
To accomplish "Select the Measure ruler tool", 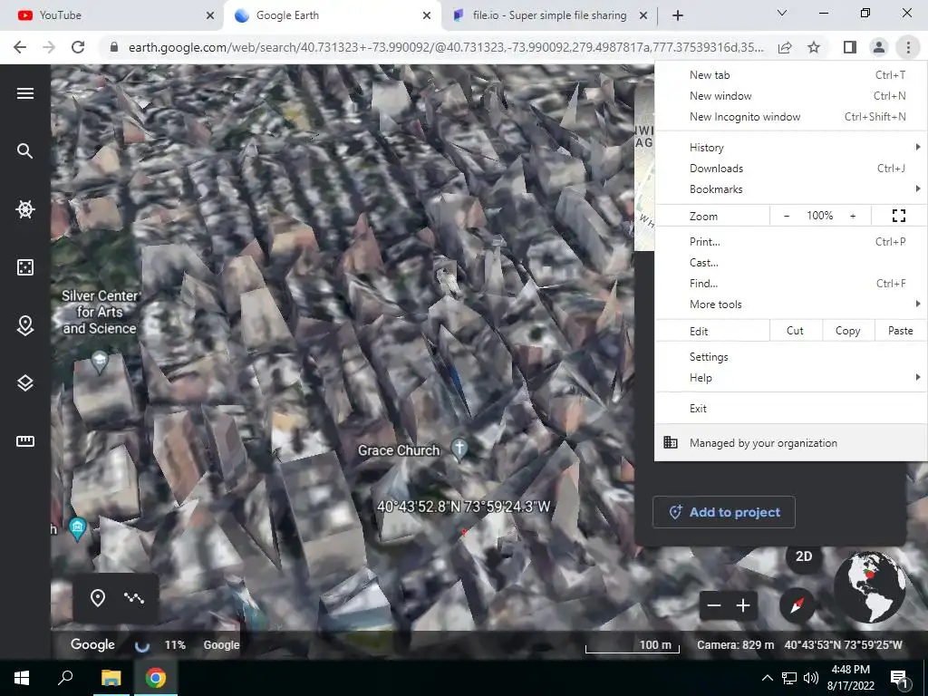I will 24,441.
